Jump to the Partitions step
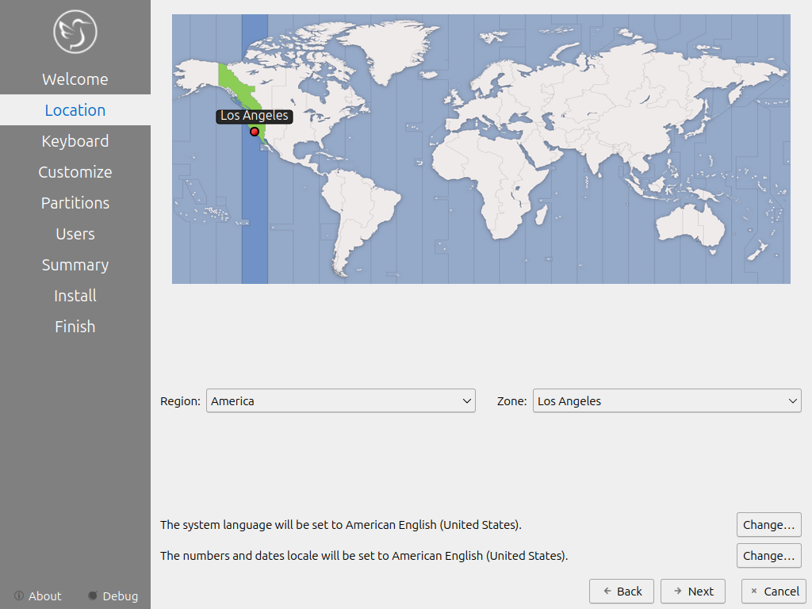This screenshot has width=812, height=609. coord(75,203)
